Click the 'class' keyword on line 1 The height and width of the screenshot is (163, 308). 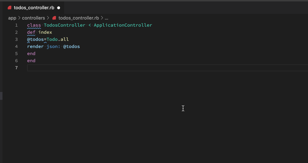(34, 25)
